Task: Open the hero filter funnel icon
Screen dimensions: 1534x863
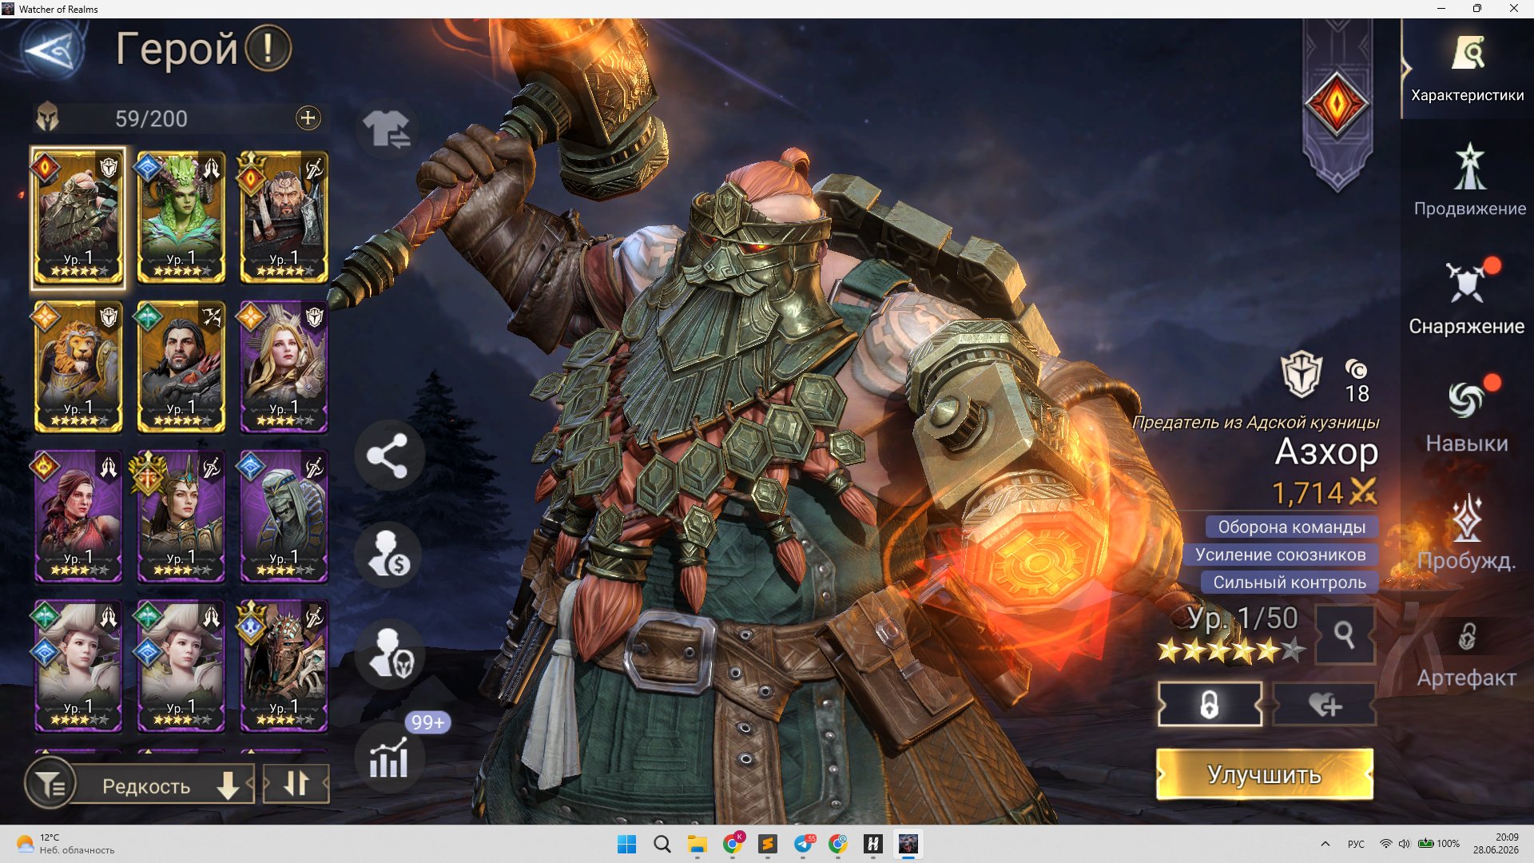Action: point(50,785)
